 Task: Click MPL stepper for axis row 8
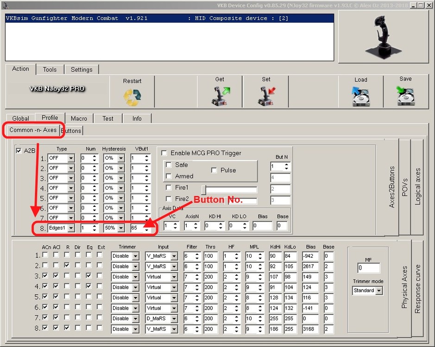pos(260,329)
